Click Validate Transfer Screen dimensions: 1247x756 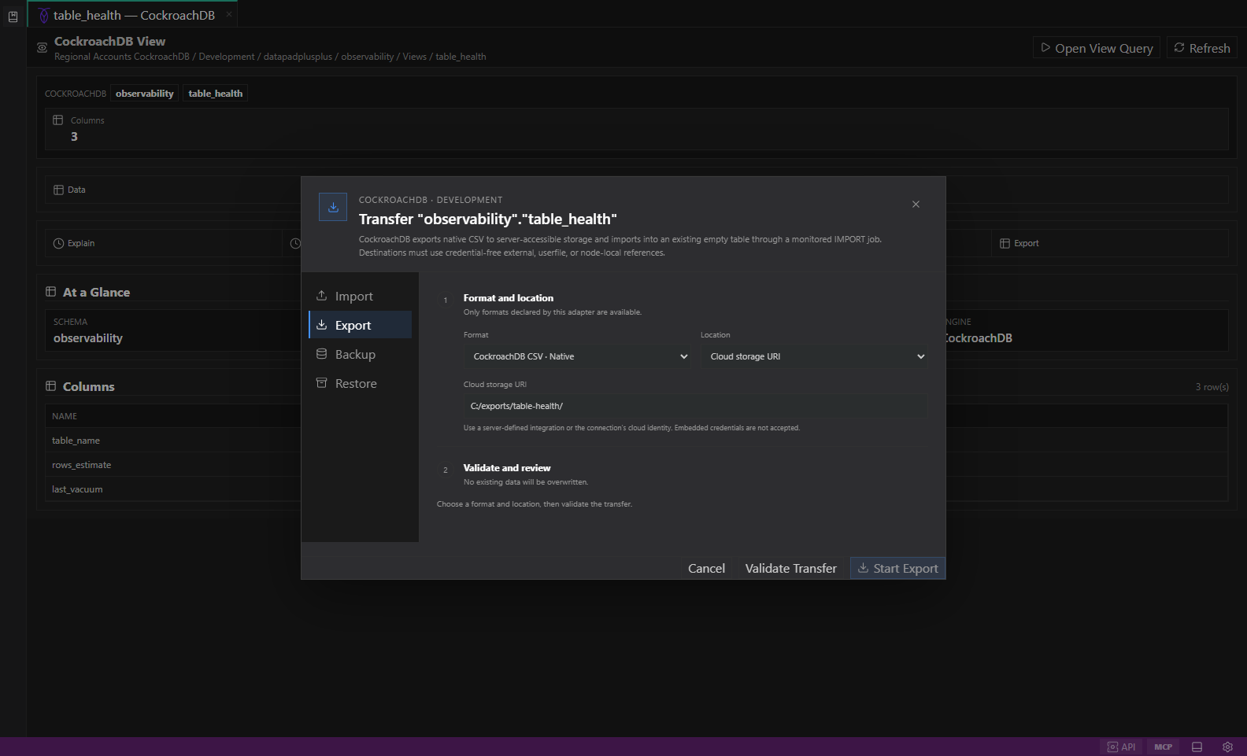point(790,568)
